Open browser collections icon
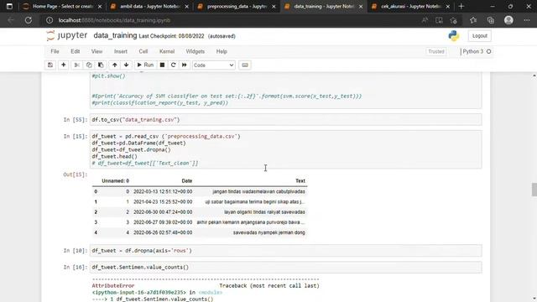This screenshot has height=302, width=537. [490, 20]
